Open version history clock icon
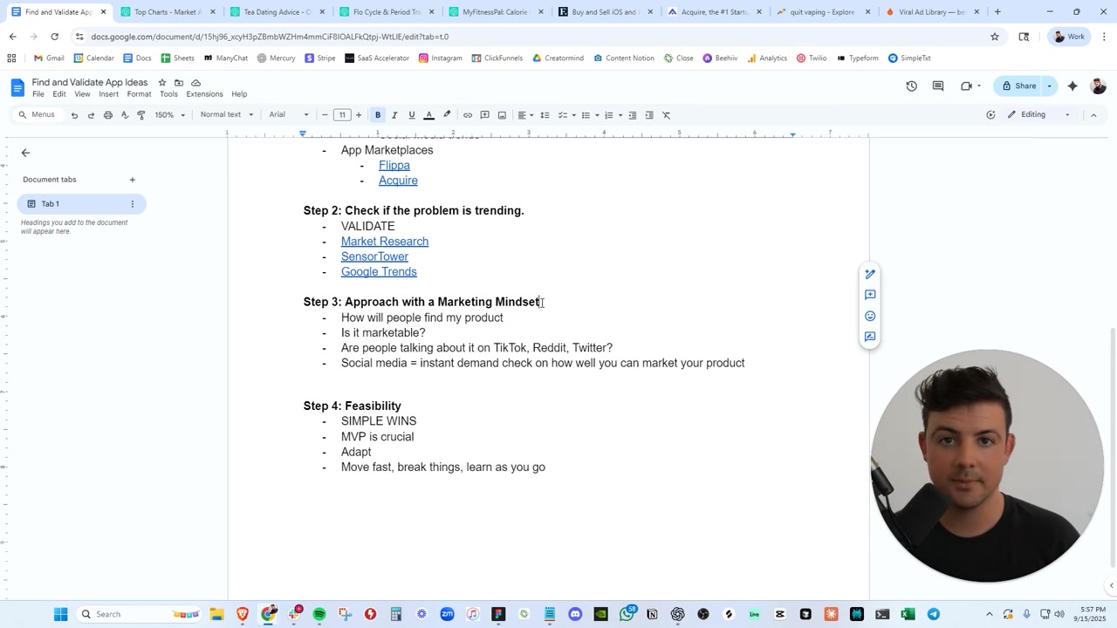Viewport: 1117px width, 628px height. point(911,86)
